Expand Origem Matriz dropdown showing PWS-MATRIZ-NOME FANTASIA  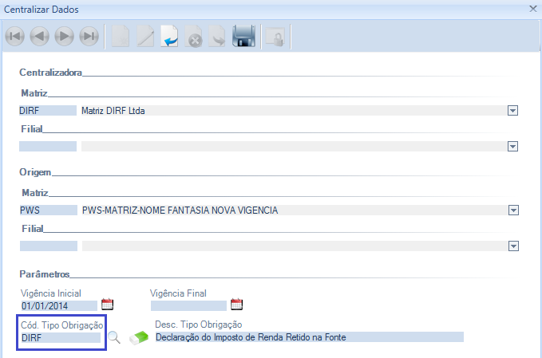pos(513,210)
